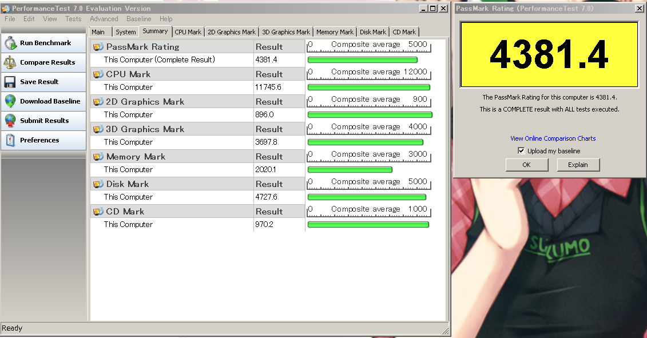Click the Ready status bar text
The height and width of the screenshot is (338, 647).
pyautogui.click(x=12, y=328)
